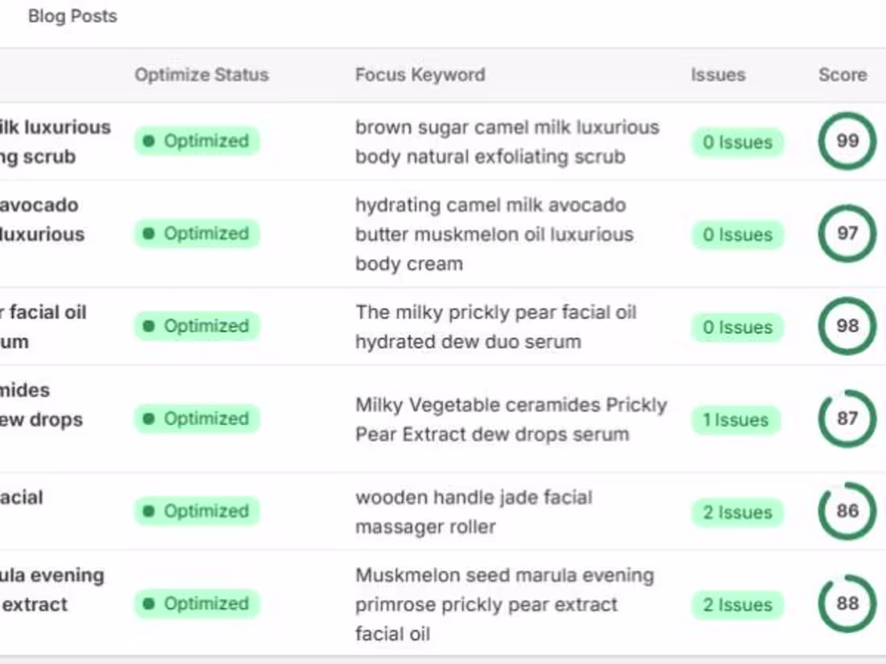Viewport: 886px width, 664px height.
Task: Click the score circle showing 99
Action: (x=847, y=142)
